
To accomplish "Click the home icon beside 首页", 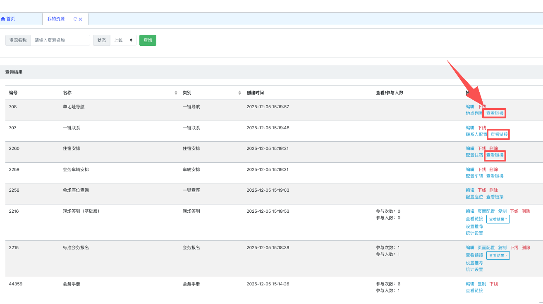I will (x=3, y=19).
